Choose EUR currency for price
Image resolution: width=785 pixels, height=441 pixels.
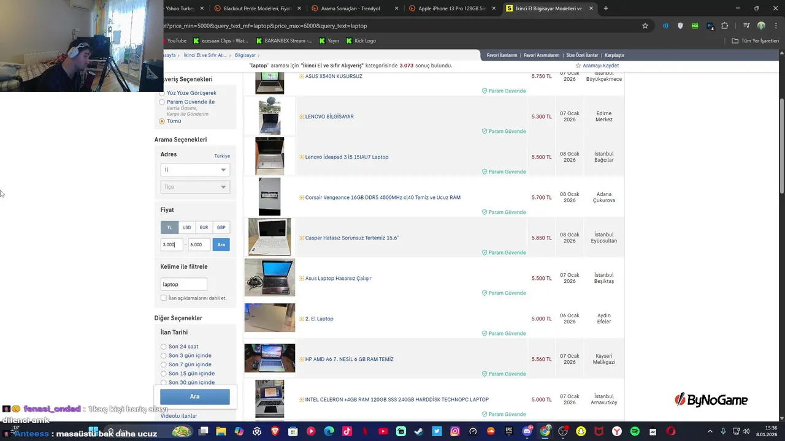pyautogui.click(x=204, y=227)
